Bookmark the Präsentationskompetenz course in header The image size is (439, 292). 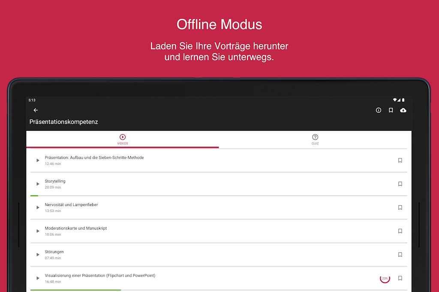(x=391, y=110)
